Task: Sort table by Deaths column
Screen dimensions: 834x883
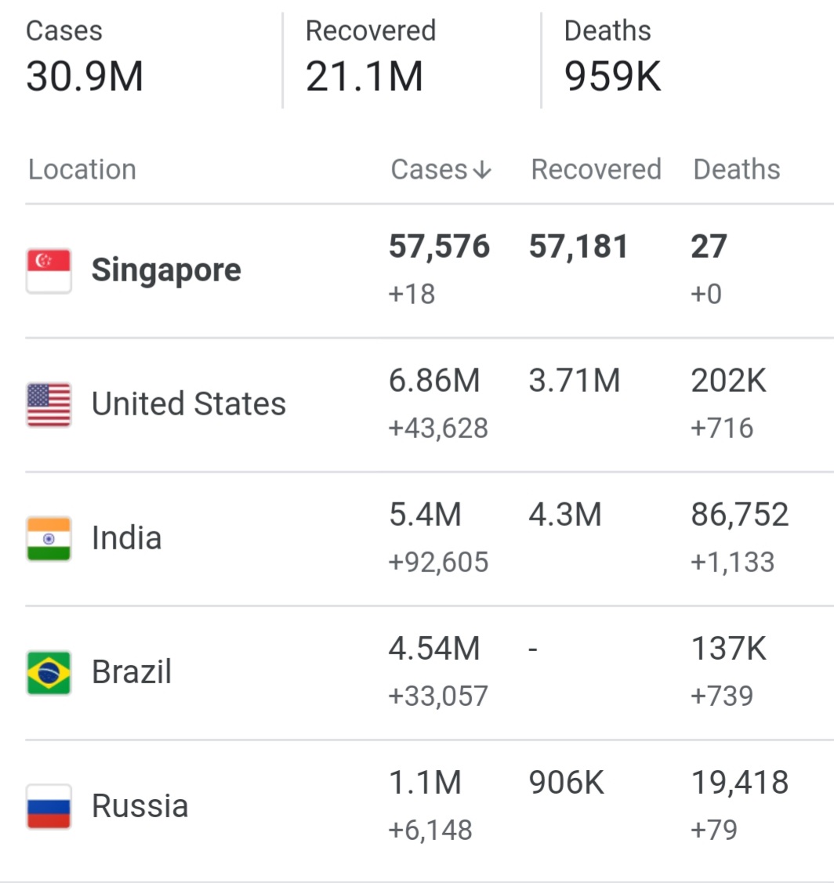Action: 737,169
